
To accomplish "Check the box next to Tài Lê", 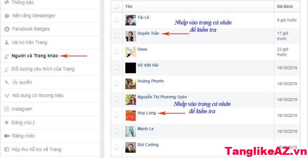I will pos(117,20).
